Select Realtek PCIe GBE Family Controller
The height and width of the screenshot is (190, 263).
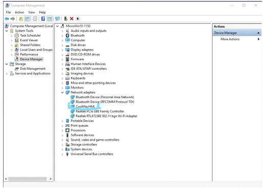[x=100, y=112]
